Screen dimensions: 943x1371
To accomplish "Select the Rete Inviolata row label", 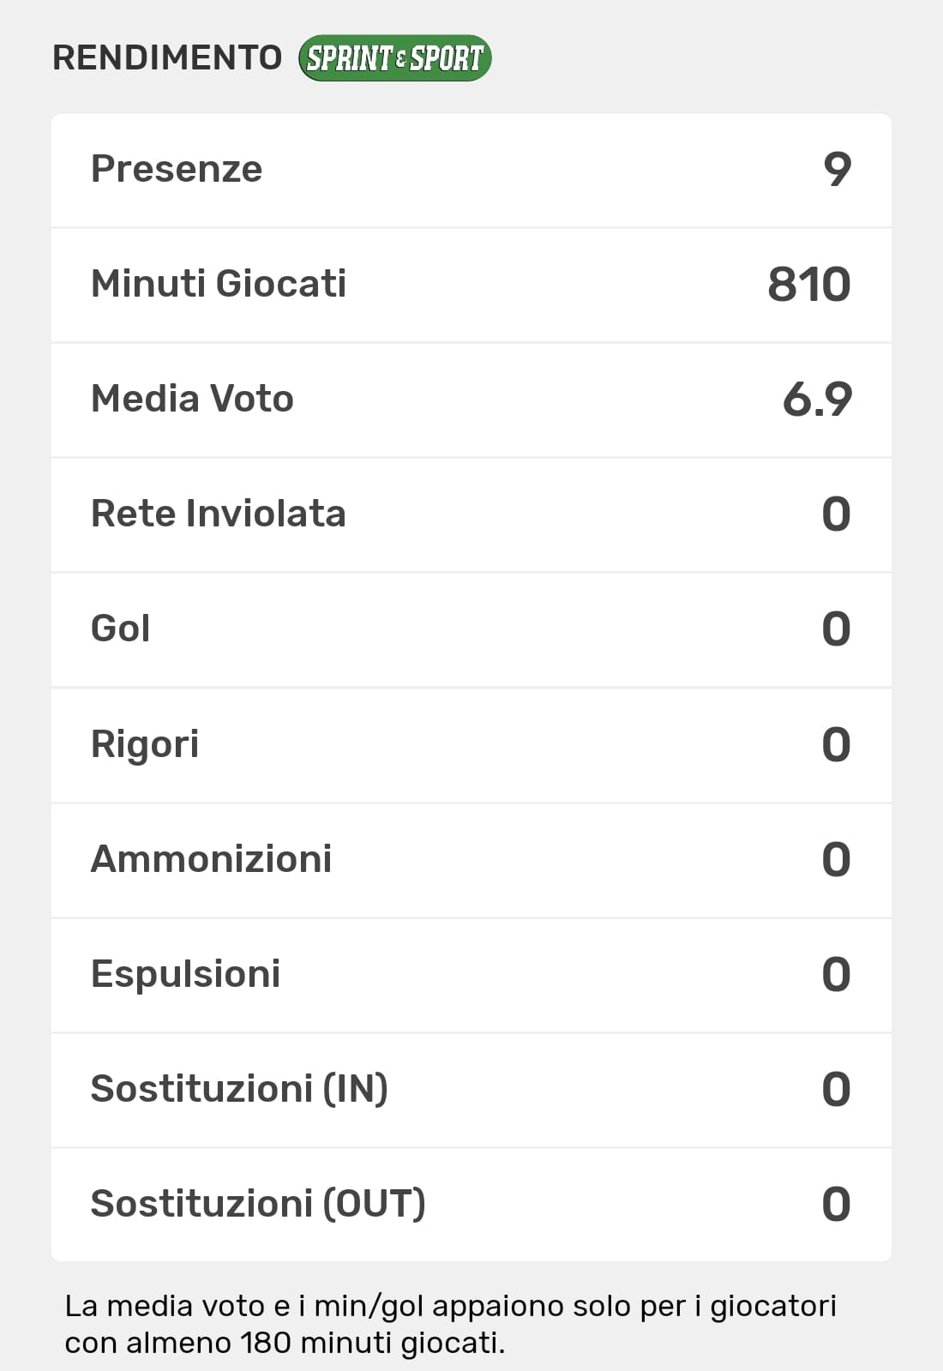I will pos(218,514).
